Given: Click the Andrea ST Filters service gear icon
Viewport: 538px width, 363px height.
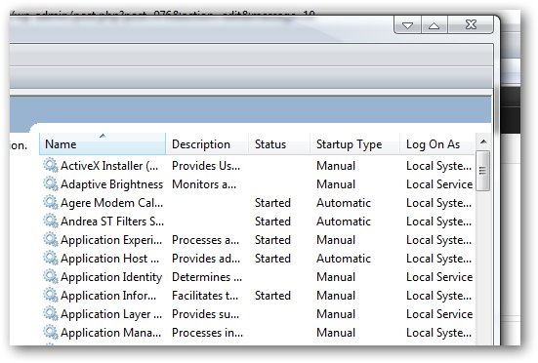Looking at the screenshot, I should coord(51,222).
